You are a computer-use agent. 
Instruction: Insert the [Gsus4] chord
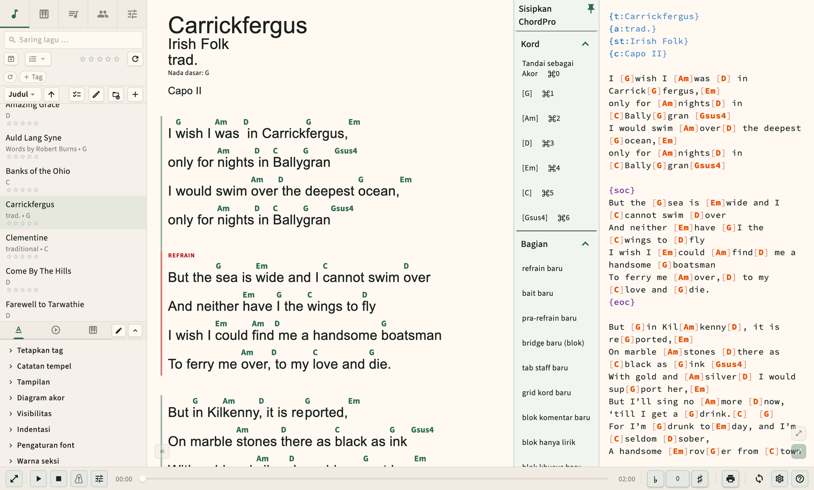click(x=556, y=218)
